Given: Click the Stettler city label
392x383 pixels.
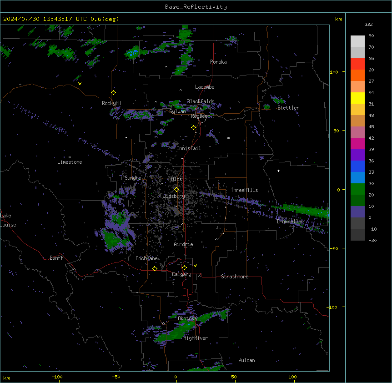Looking at the screenshot, I should click(x=288, y=108).
